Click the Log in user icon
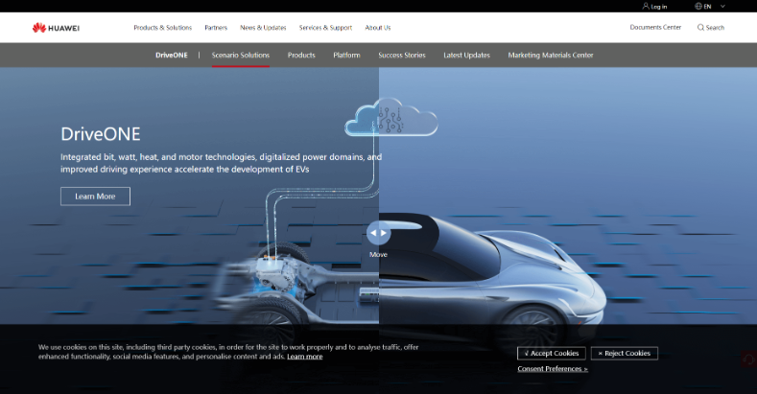 point(646,7)
